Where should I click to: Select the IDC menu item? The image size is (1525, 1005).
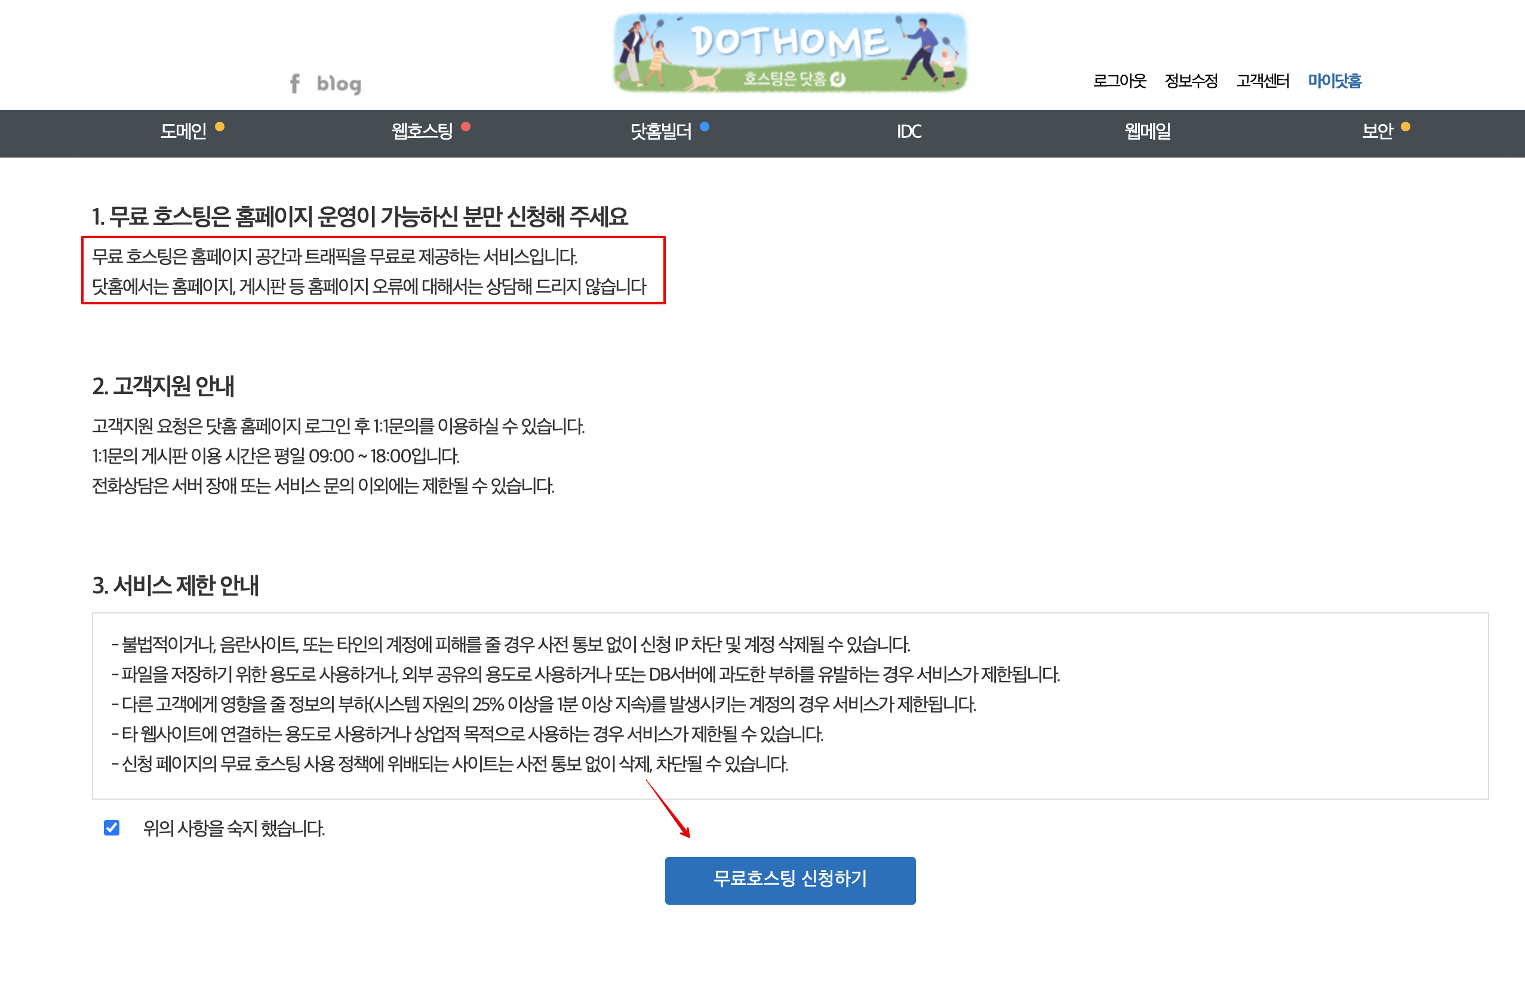909,131
